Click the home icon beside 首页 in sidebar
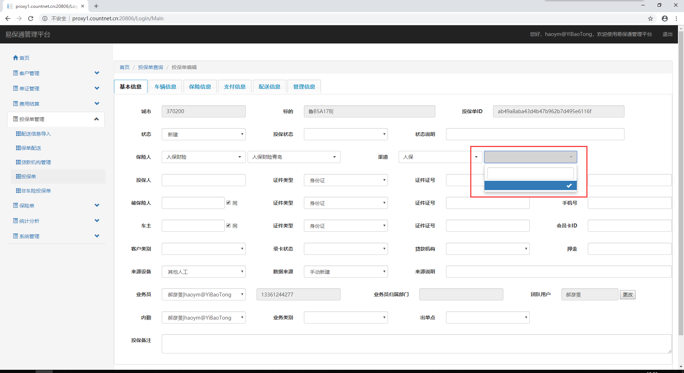 pyautogui.click(x=15, y=58)
